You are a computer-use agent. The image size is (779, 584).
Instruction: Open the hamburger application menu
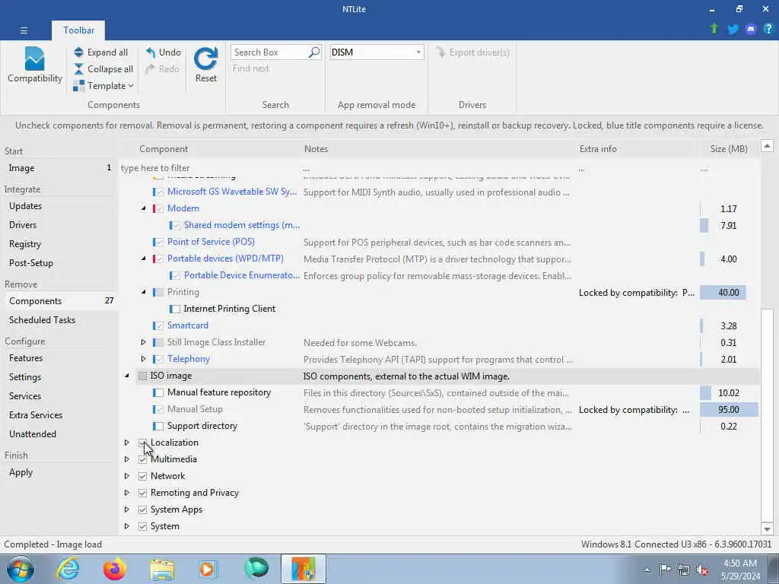[x=24, y=30]
